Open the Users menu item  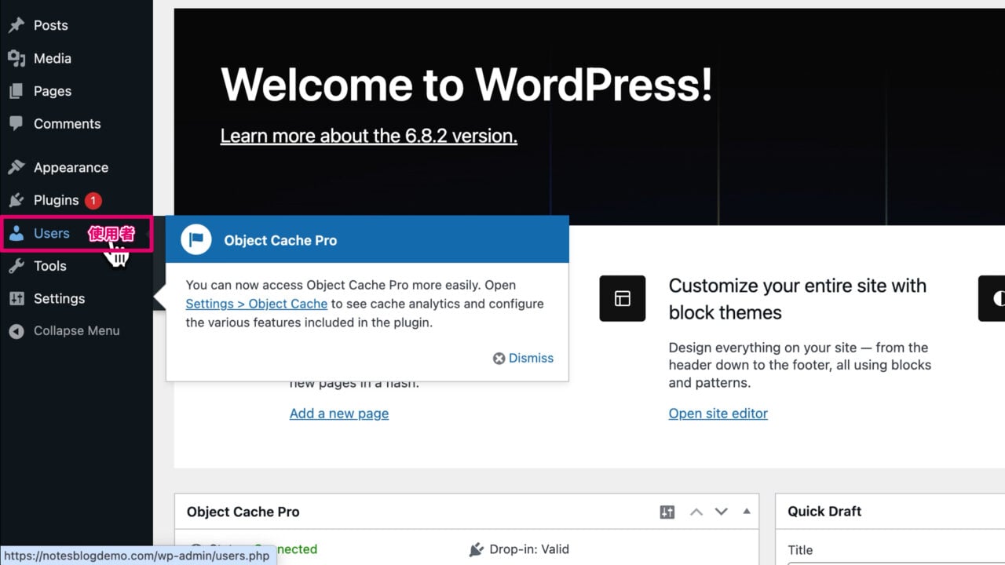(50, 233)
